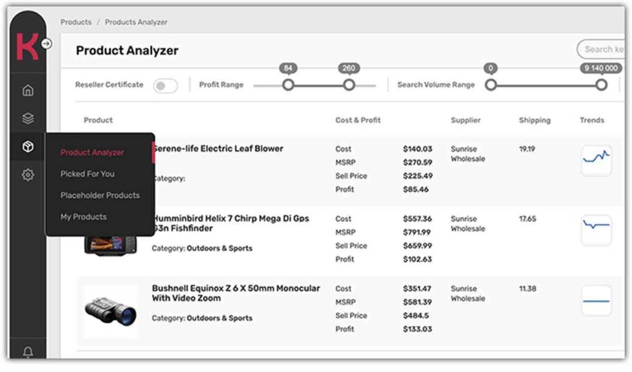Click the Profit Range handle labeled 84
The width and height of the screenshot is (632, 372).
click(288, 85)
